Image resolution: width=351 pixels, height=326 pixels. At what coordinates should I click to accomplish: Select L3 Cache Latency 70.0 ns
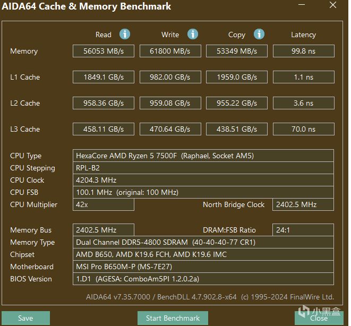click(304, 129)
